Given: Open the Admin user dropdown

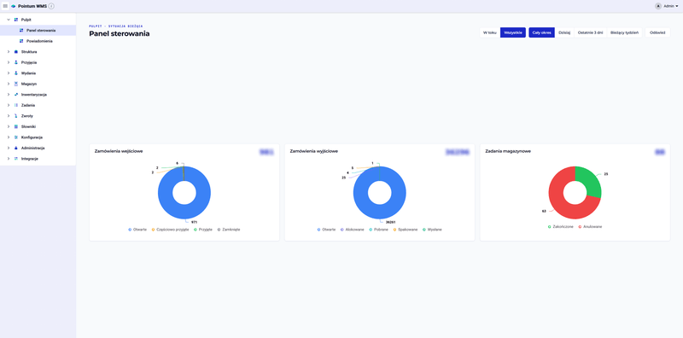Looking at the screenshot, I should (x=670, y=6).
